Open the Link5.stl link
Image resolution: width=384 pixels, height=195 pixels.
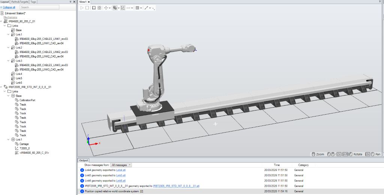coord(121,175)
